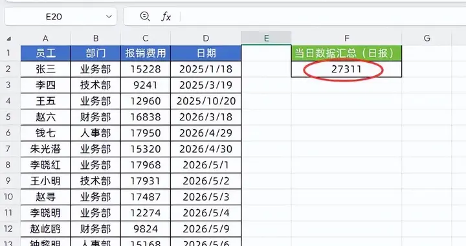Select column F header
The height and width of the screenshot is (246, 466).
(346, 38)
